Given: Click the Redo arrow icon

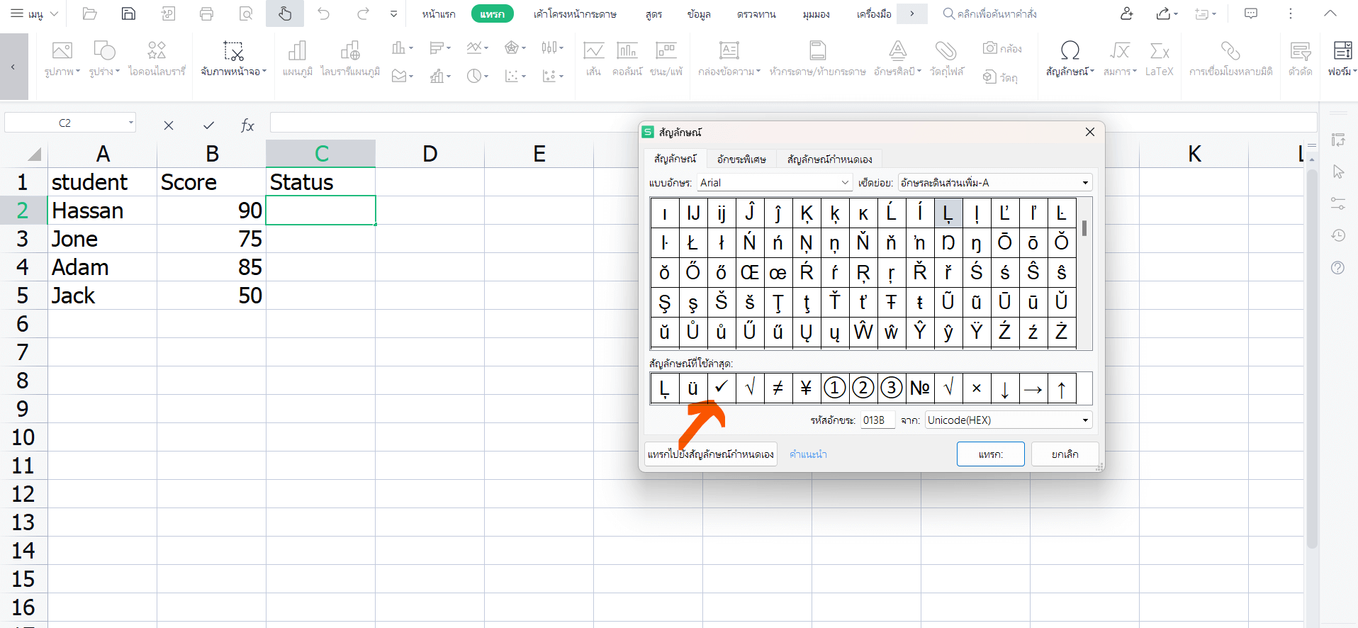Looking at the screenshot, I should pyautogui.click(x=363, y=13).
